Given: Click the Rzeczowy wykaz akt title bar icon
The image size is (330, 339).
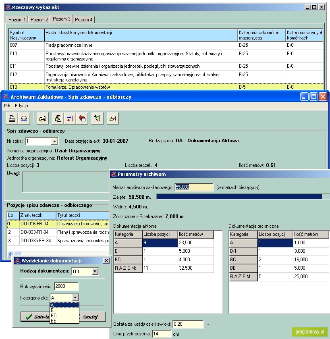Looking at the screenshot, I should click(x=8, y=7).
